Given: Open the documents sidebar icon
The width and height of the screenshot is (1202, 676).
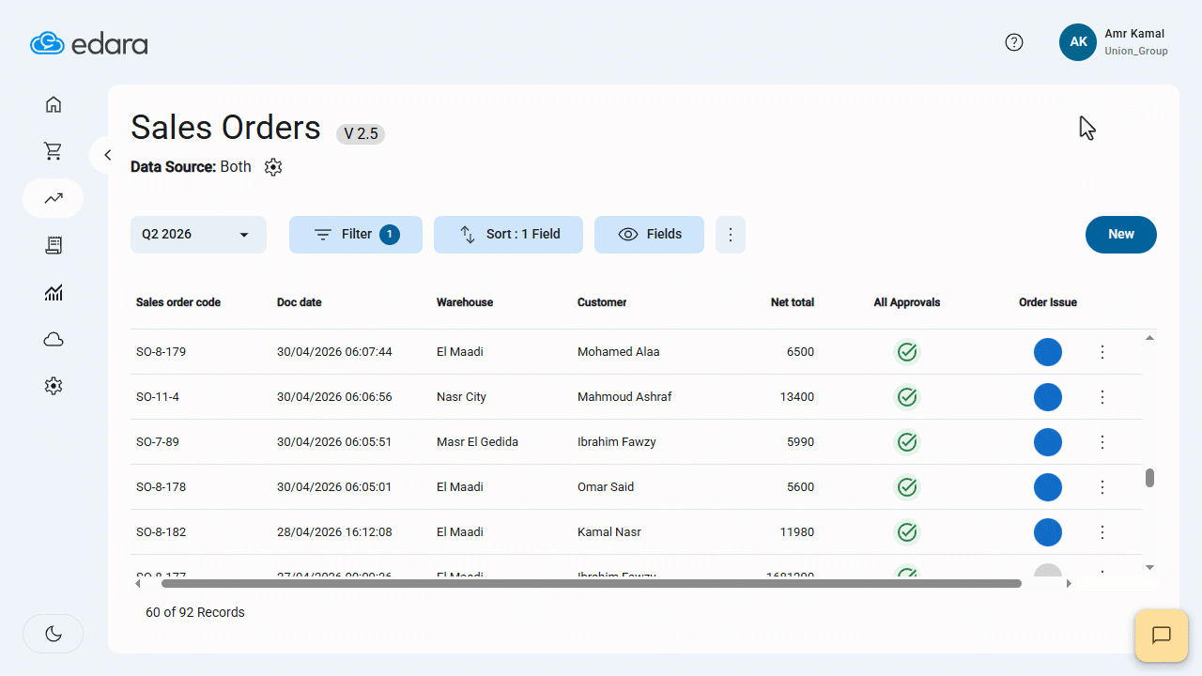Looking at the screenshot, I should 54,245.
